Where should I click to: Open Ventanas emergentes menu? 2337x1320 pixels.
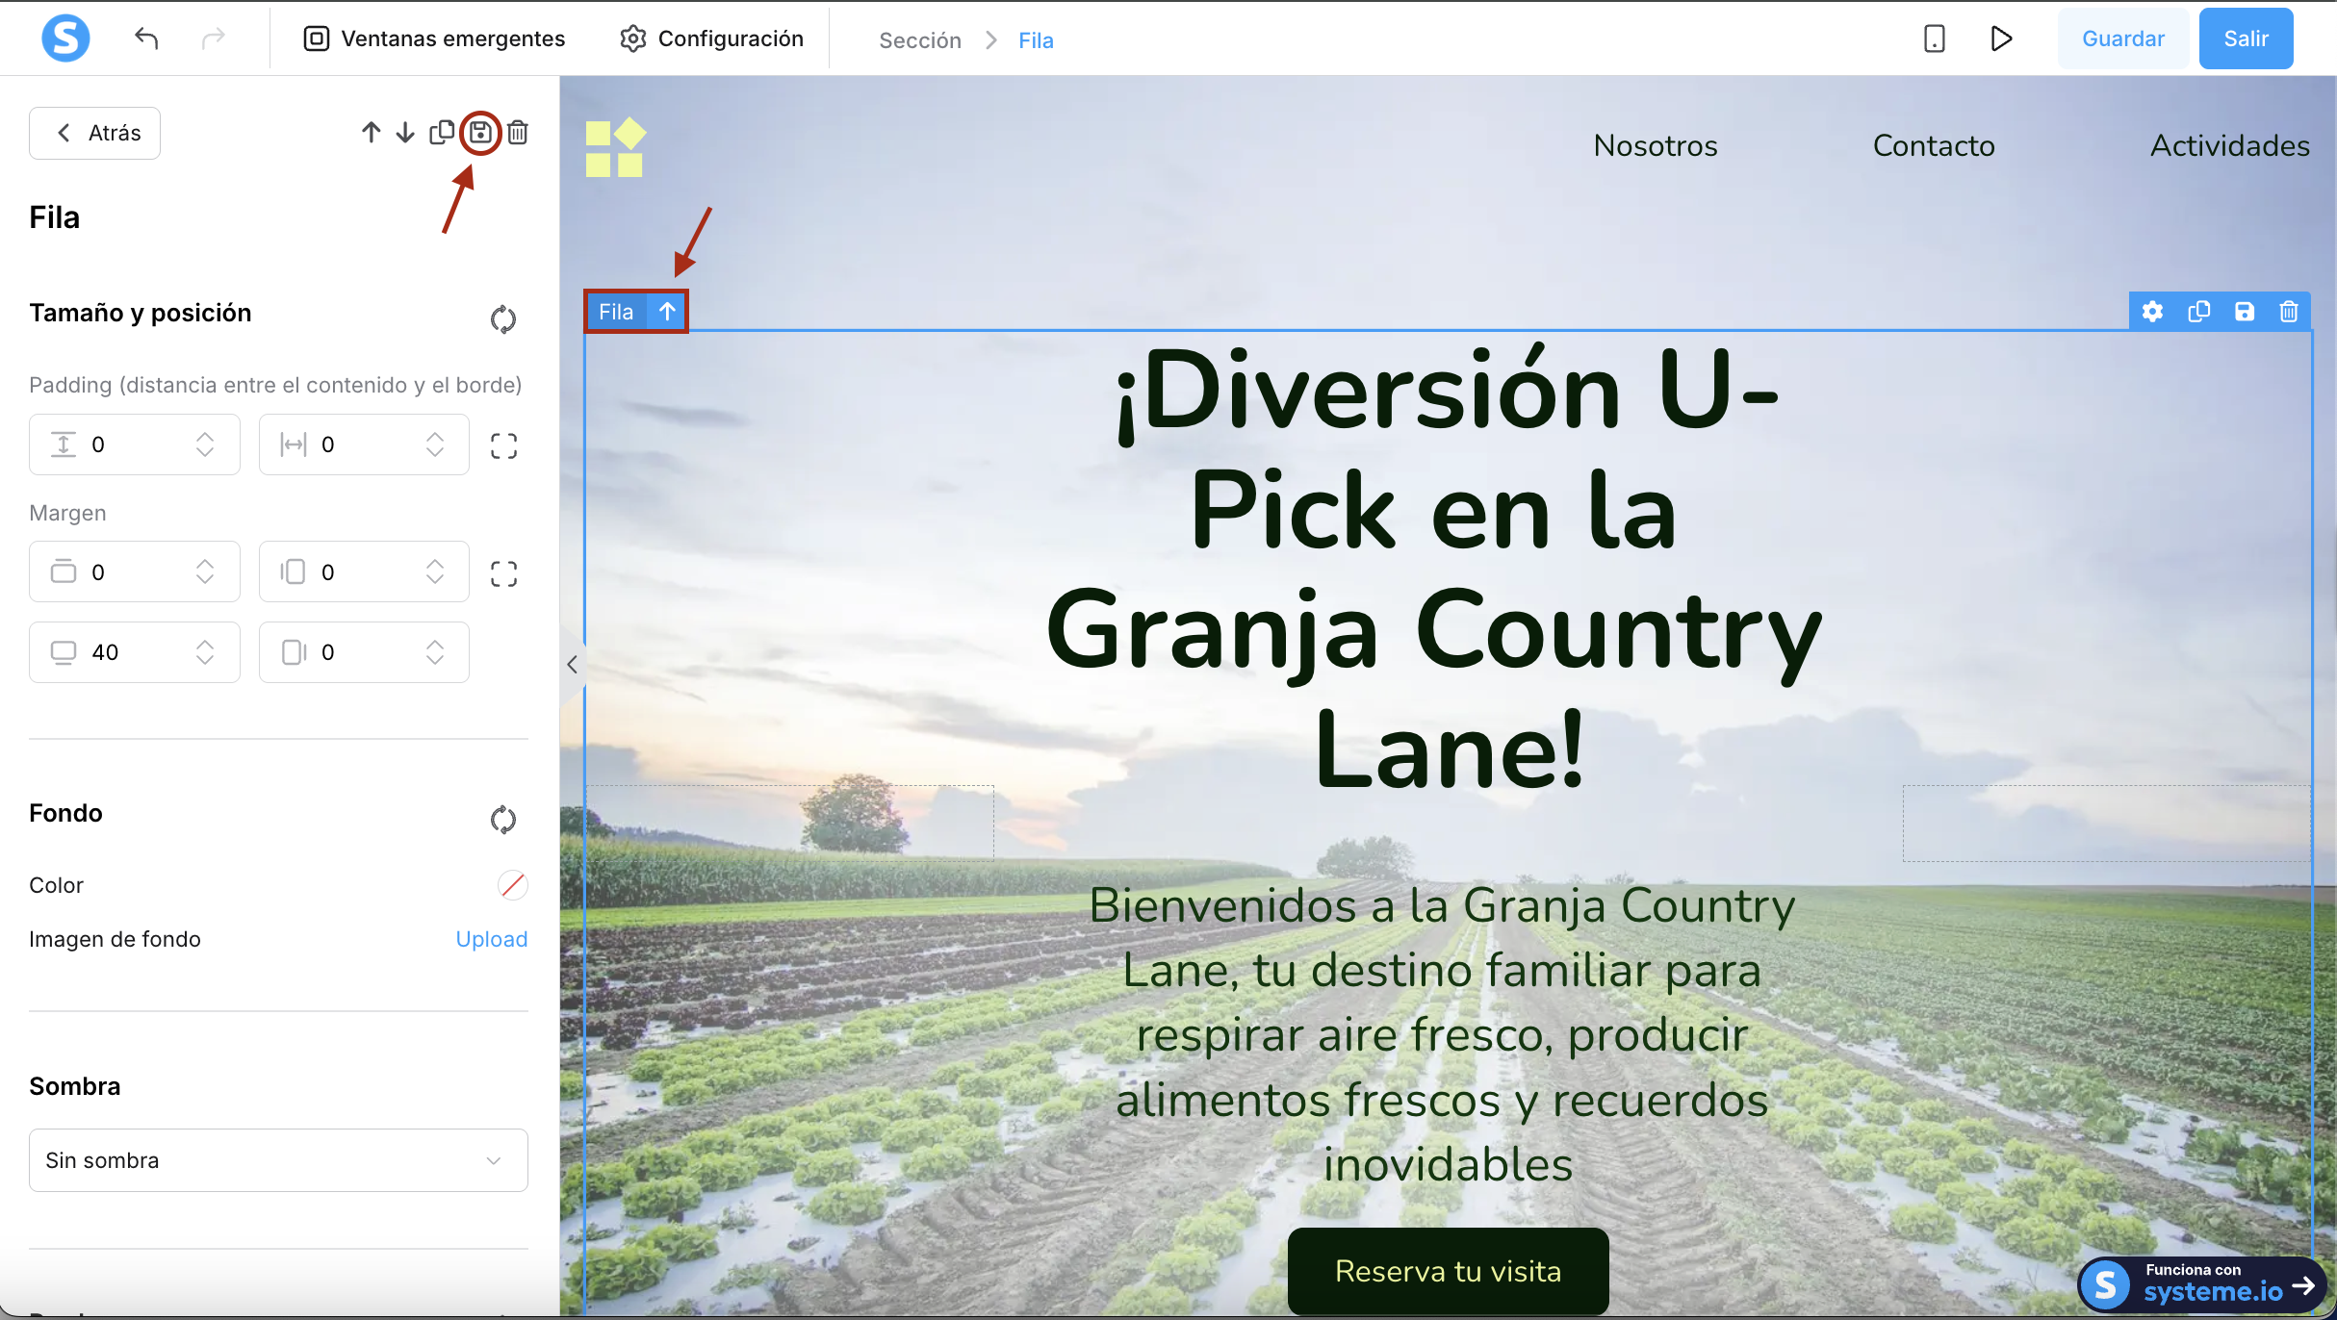[x=434, y=38]
